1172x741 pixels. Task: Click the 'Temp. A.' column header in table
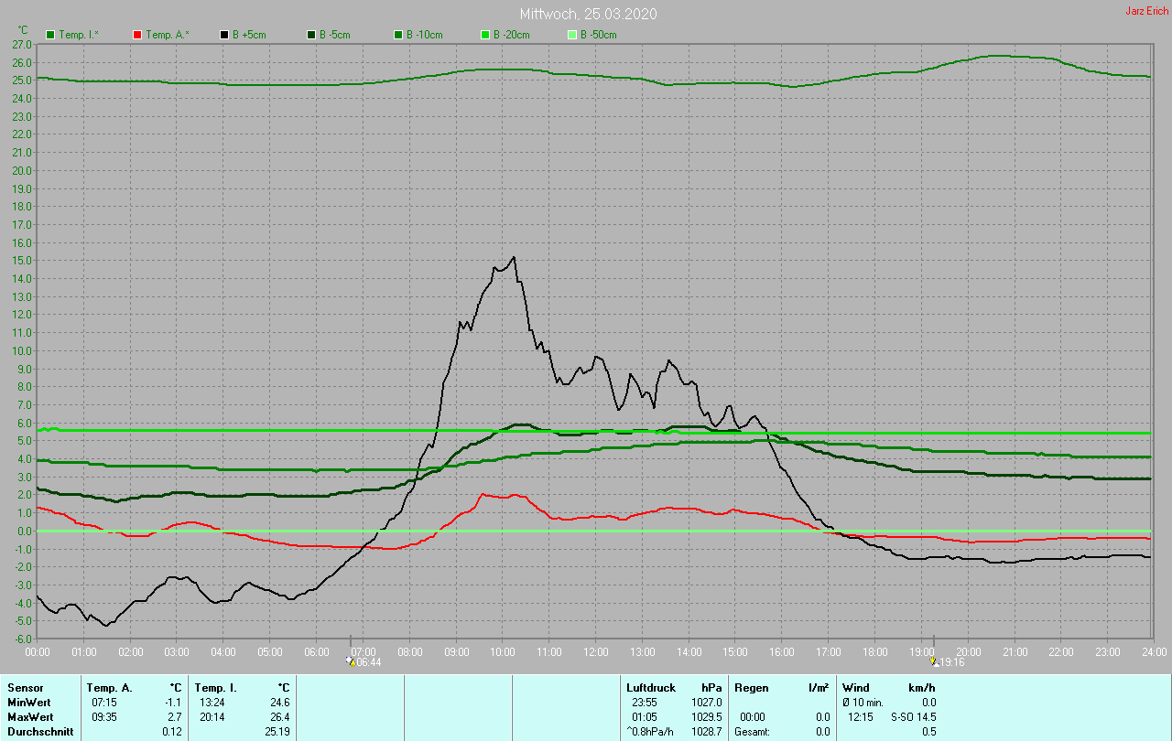tap(109, 687)
